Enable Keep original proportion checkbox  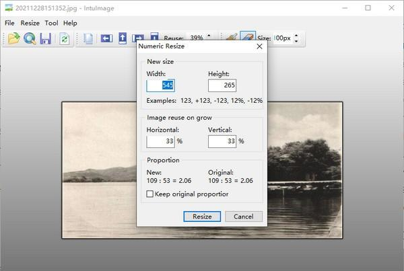(149, 194)
